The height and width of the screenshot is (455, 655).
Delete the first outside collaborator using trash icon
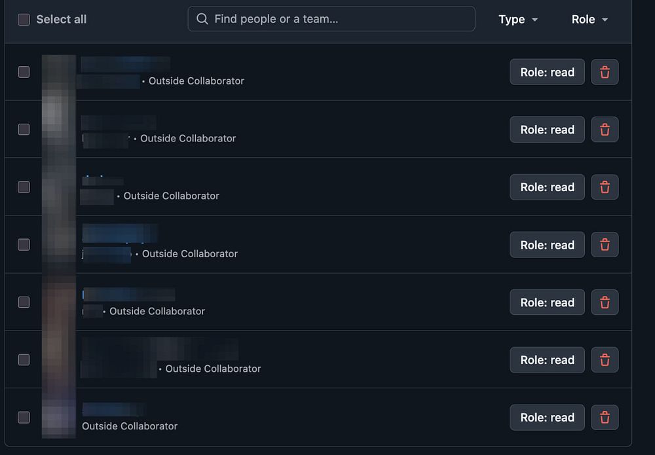tap(605, 72)
